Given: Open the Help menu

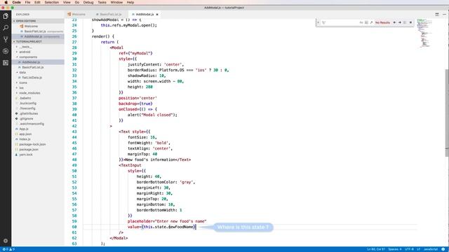Looking at the screenshot, I should pyautogui.click(x=130, y=2).
